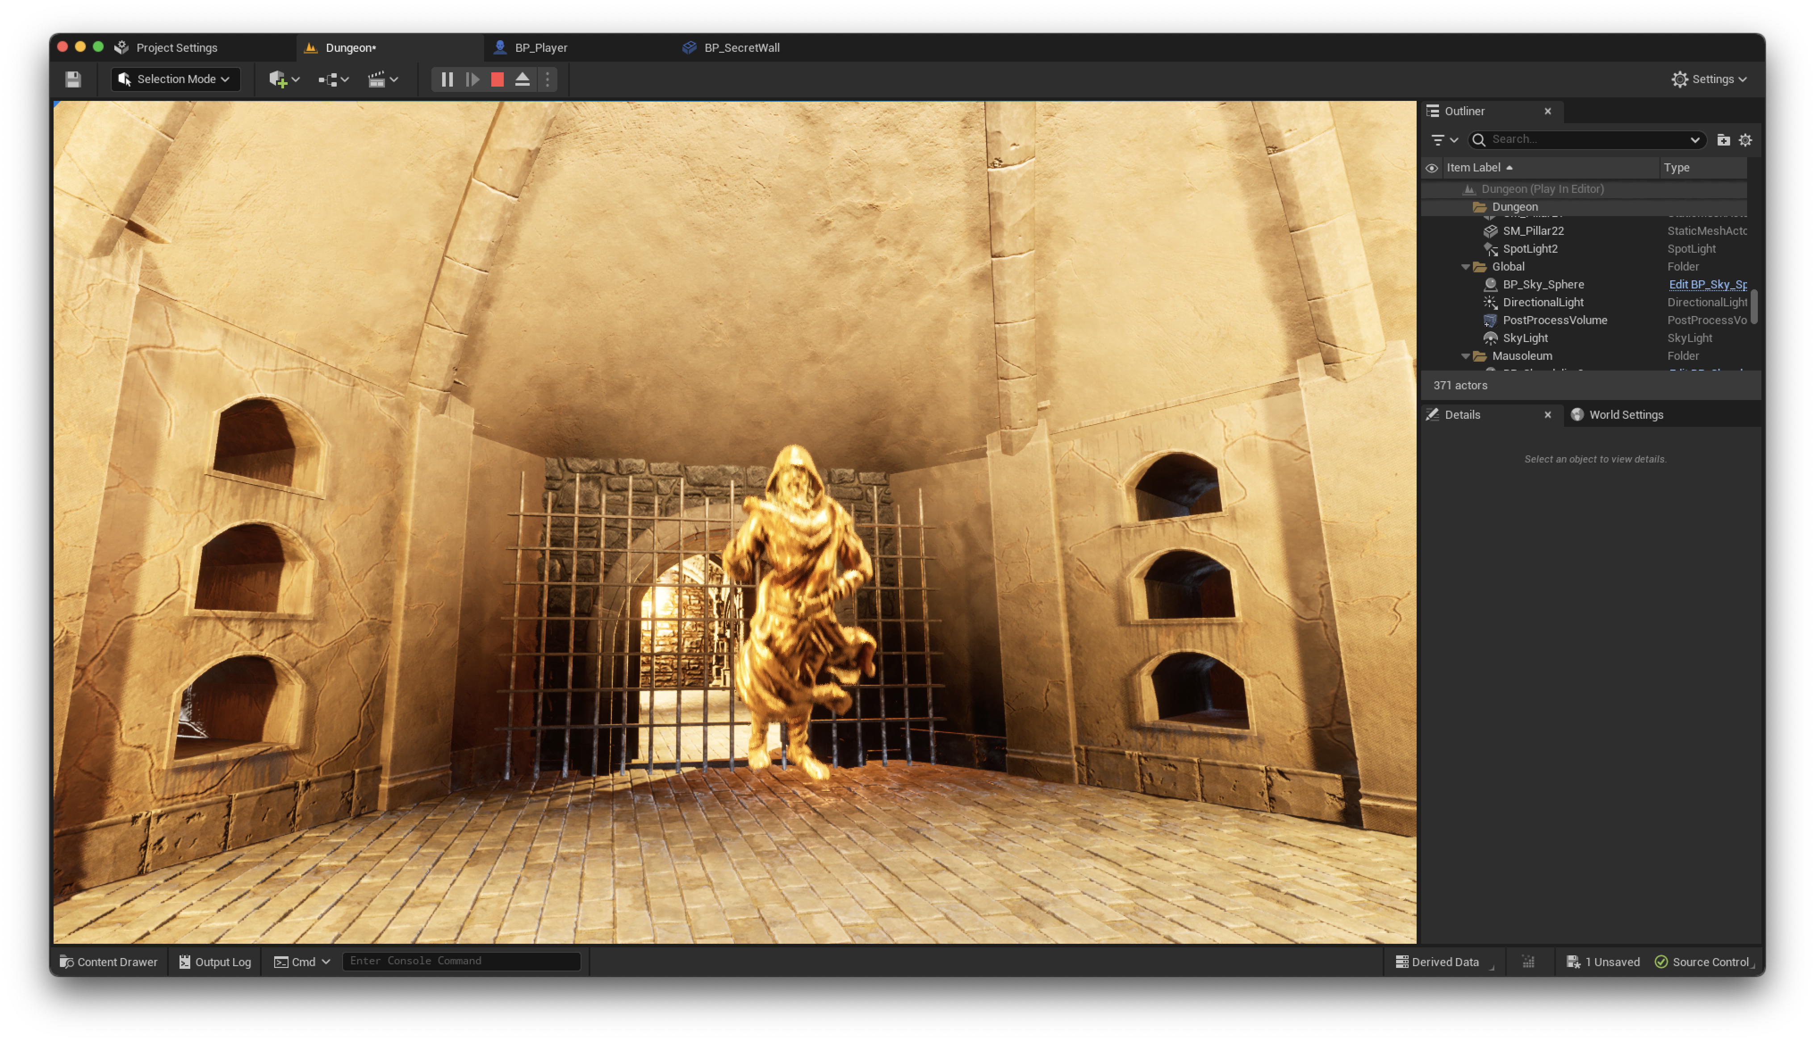1815x1042 pixels.
Task: Open the Selection Mode dropdown
Action: tap(176, 79)
